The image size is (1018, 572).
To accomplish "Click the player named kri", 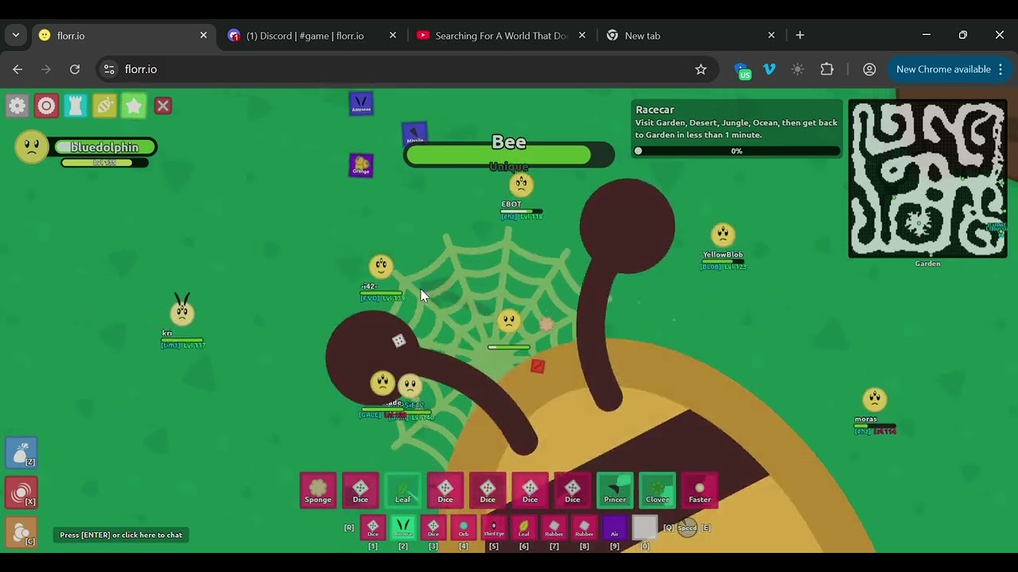I will click(x=182, y=313).
